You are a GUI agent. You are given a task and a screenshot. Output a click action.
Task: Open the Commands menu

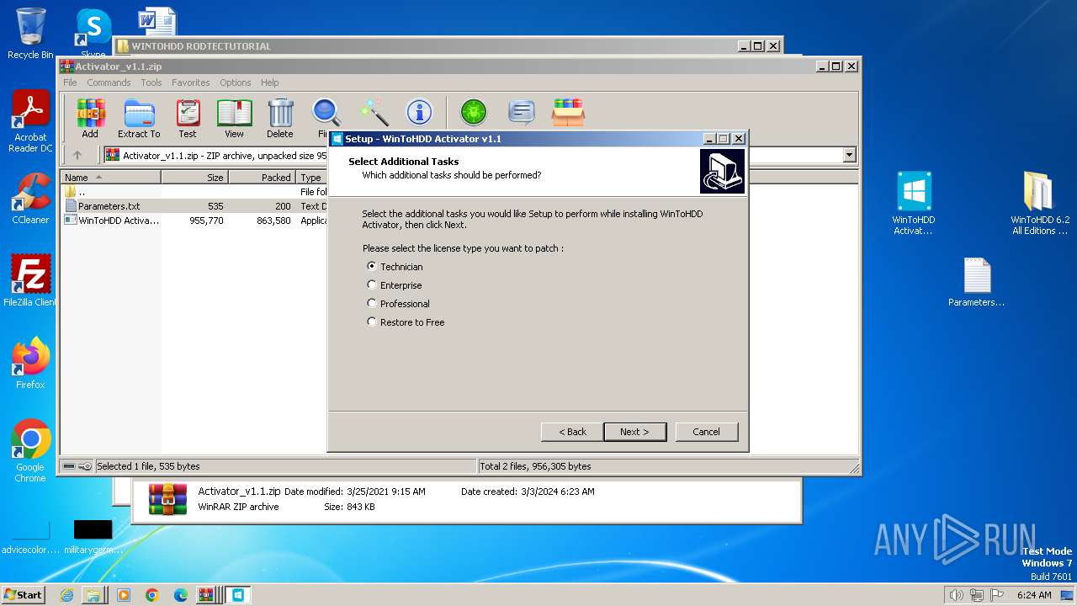109,82
